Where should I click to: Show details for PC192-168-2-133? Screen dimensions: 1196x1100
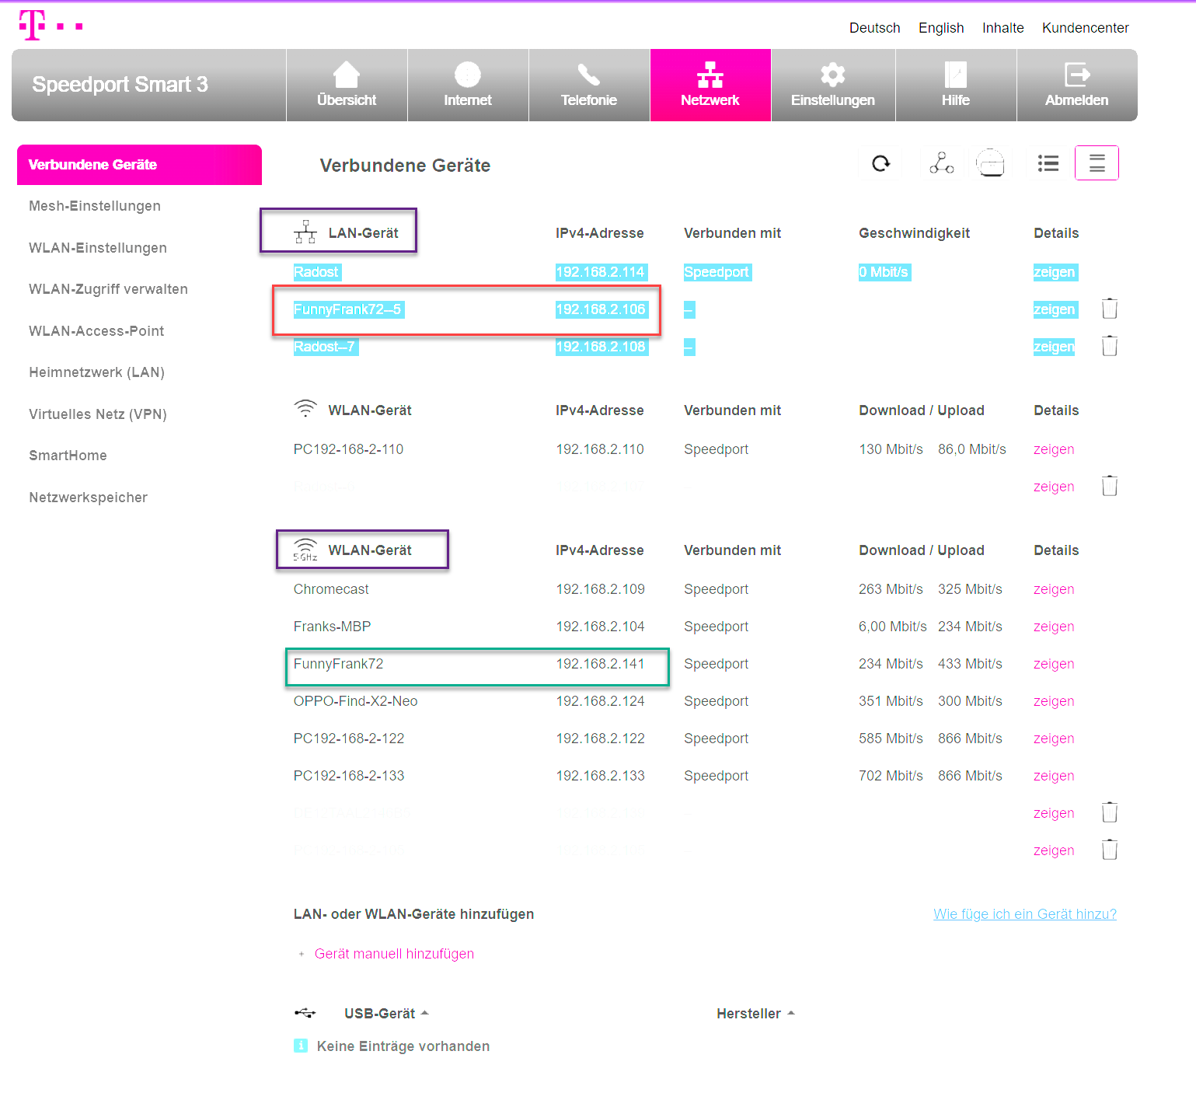click(1054, 776)
